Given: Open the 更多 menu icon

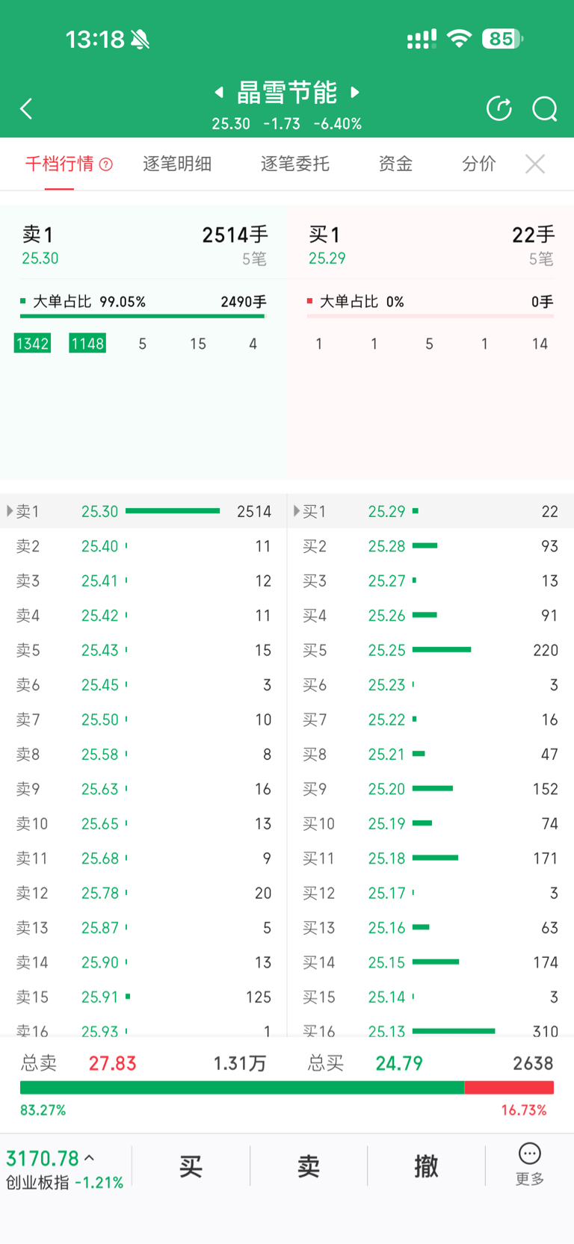Looking at the screenshot, I should (x=530, y=1164).
